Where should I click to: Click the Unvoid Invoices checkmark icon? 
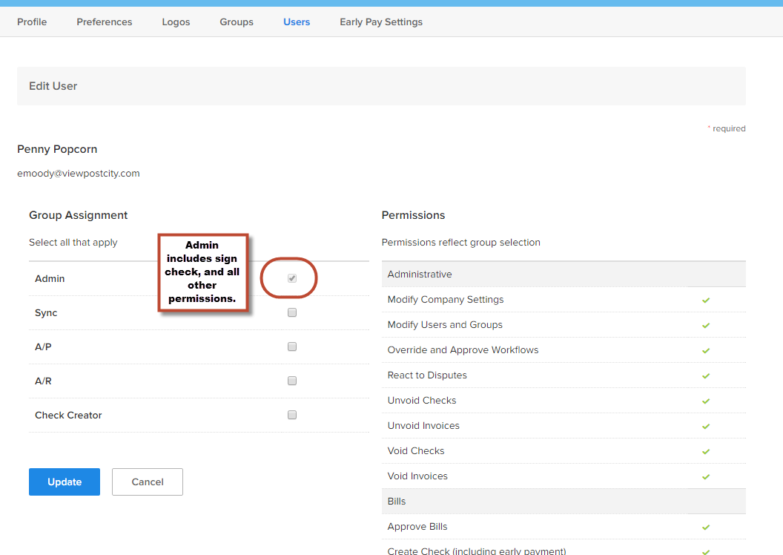(x=706, y=426)
